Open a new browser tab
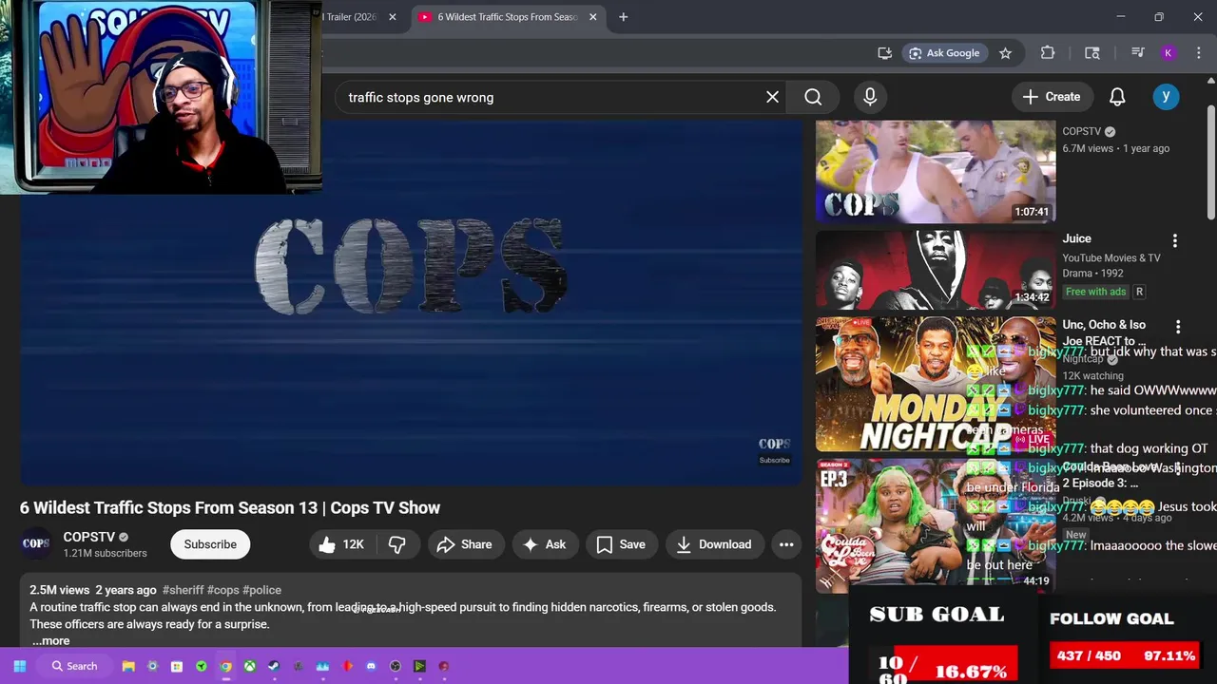The height and width of the screenshot is (684, 1217). point(623,17)
